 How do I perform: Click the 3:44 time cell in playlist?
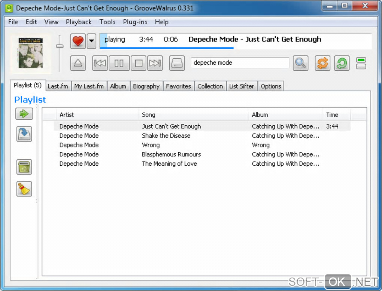point(332,126)
